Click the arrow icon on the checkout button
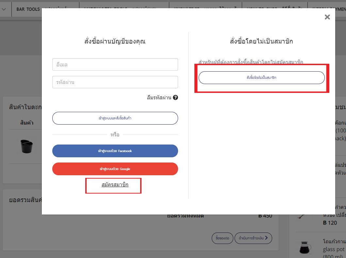The width and height of the screenshot is (346, 258). coord(266,238)
